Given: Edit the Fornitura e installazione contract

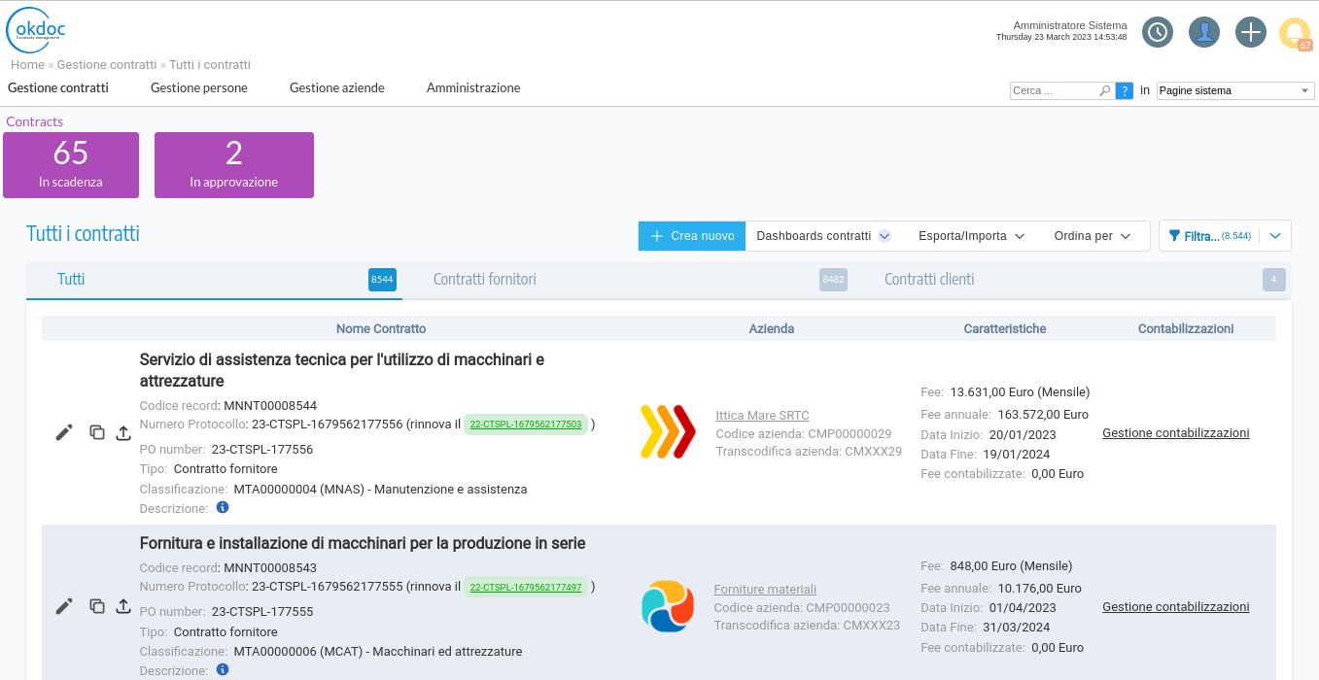Looking at the screenshot, I should click(x=64, y=606).
